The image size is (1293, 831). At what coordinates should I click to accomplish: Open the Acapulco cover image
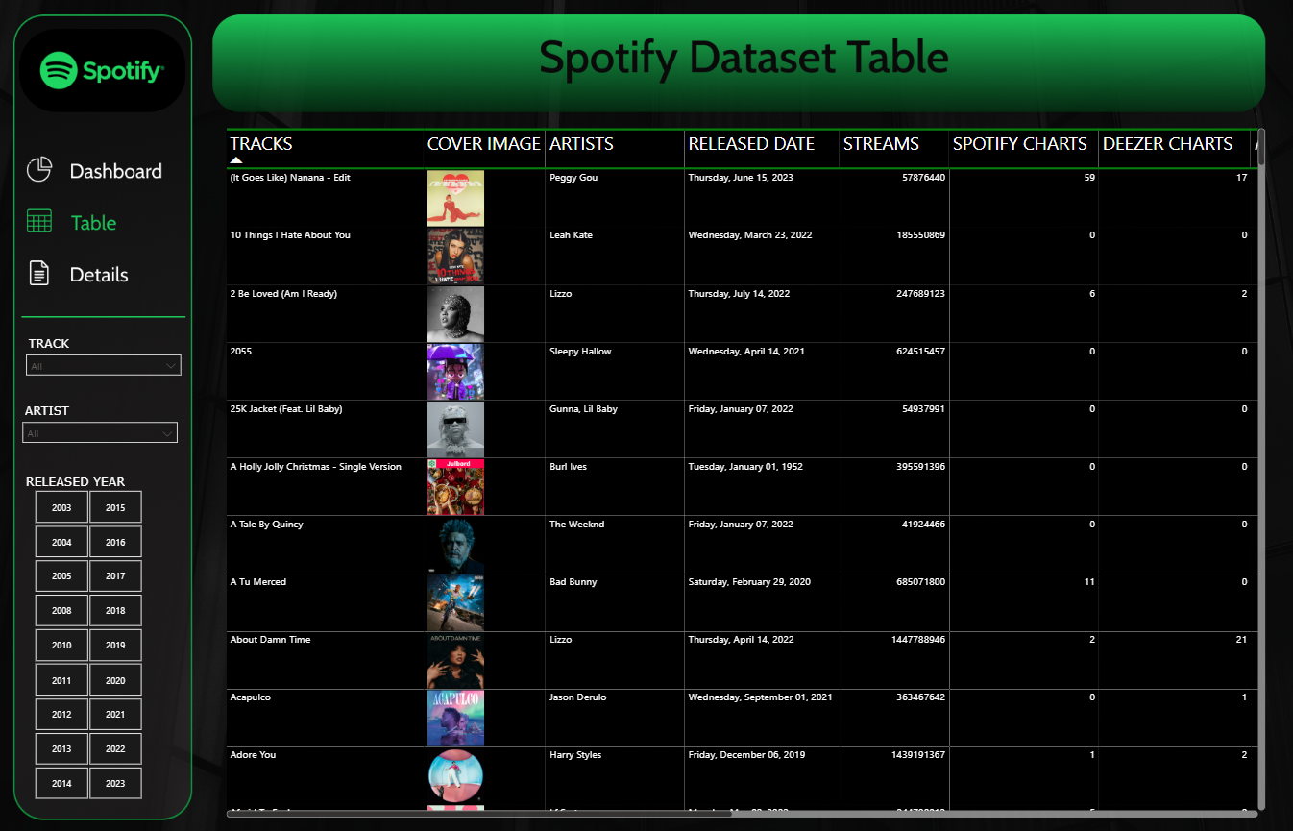click(x=455, y=718)
